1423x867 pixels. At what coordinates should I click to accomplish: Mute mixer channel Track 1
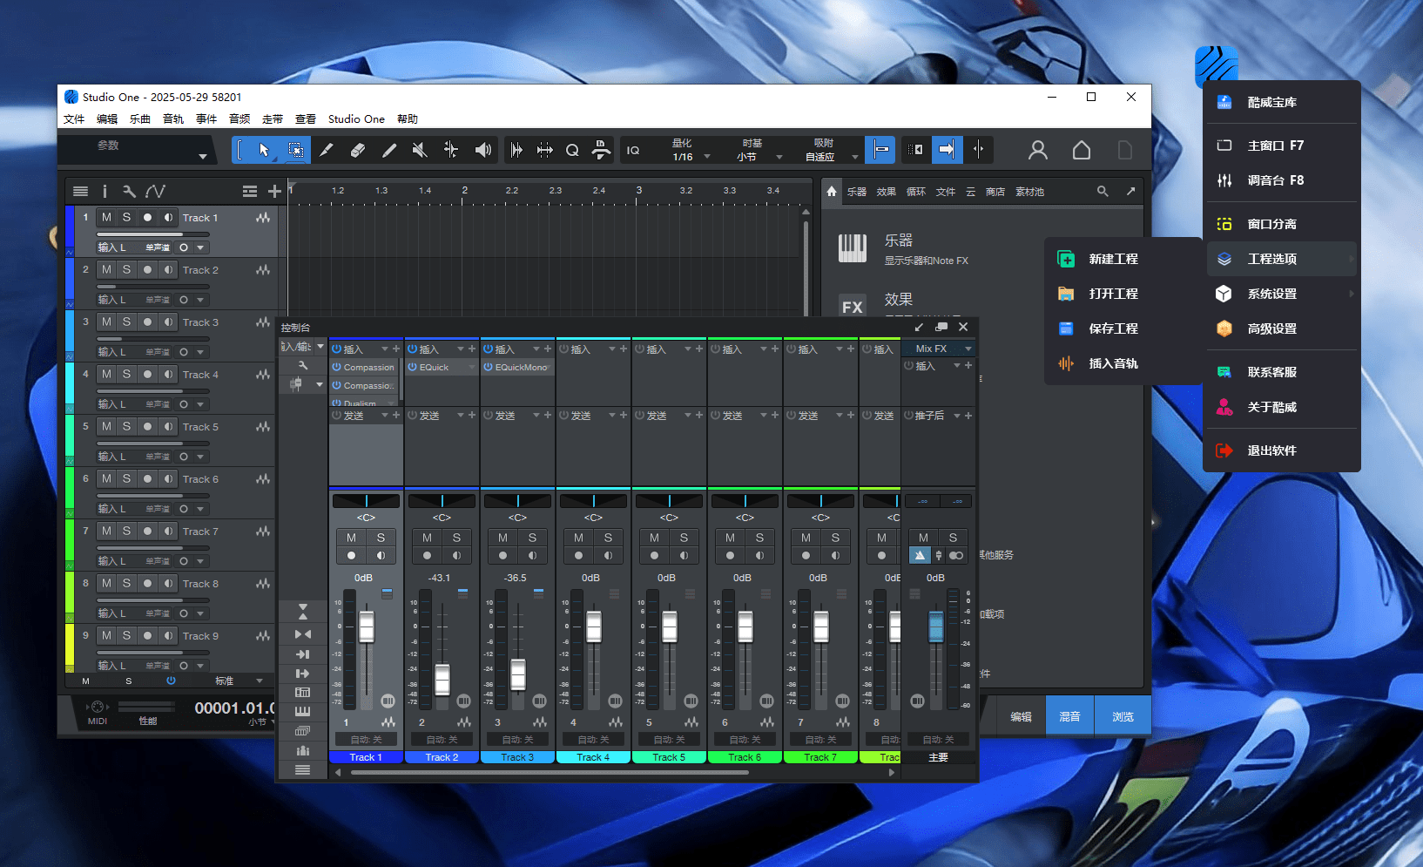(x=352, y=538)
